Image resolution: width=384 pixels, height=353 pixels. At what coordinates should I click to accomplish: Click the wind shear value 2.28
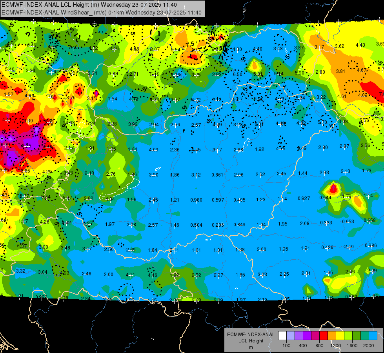112,124
